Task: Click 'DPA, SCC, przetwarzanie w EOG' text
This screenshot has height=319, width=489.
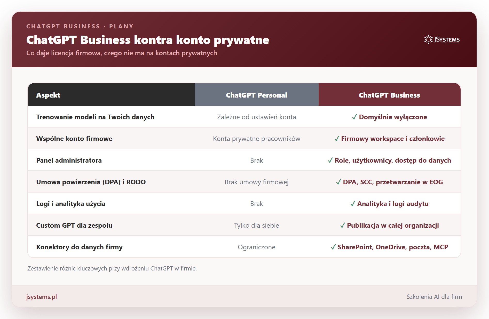Action: coord(393,182)
